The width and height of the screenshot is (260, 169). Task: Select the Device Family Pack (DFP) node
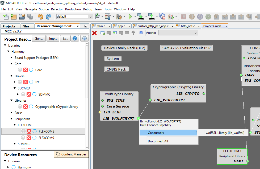pos(124,48)
